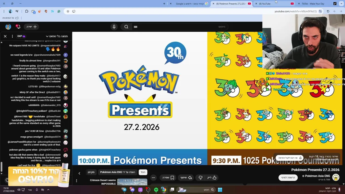Click the YouTube search magnifier button

coord(126,27)
